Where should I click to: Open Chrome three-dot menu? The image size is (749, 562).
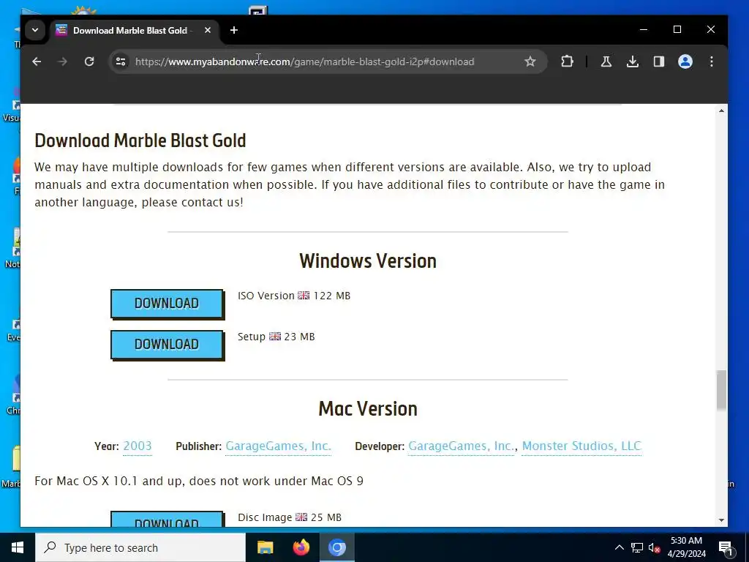(x=711, y=61)
